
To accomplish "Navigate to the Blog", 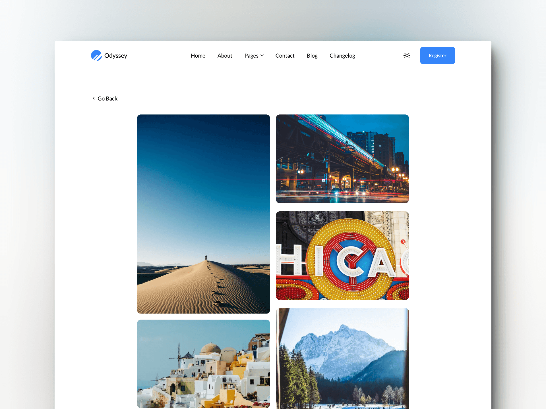I will tap(312, 56).
